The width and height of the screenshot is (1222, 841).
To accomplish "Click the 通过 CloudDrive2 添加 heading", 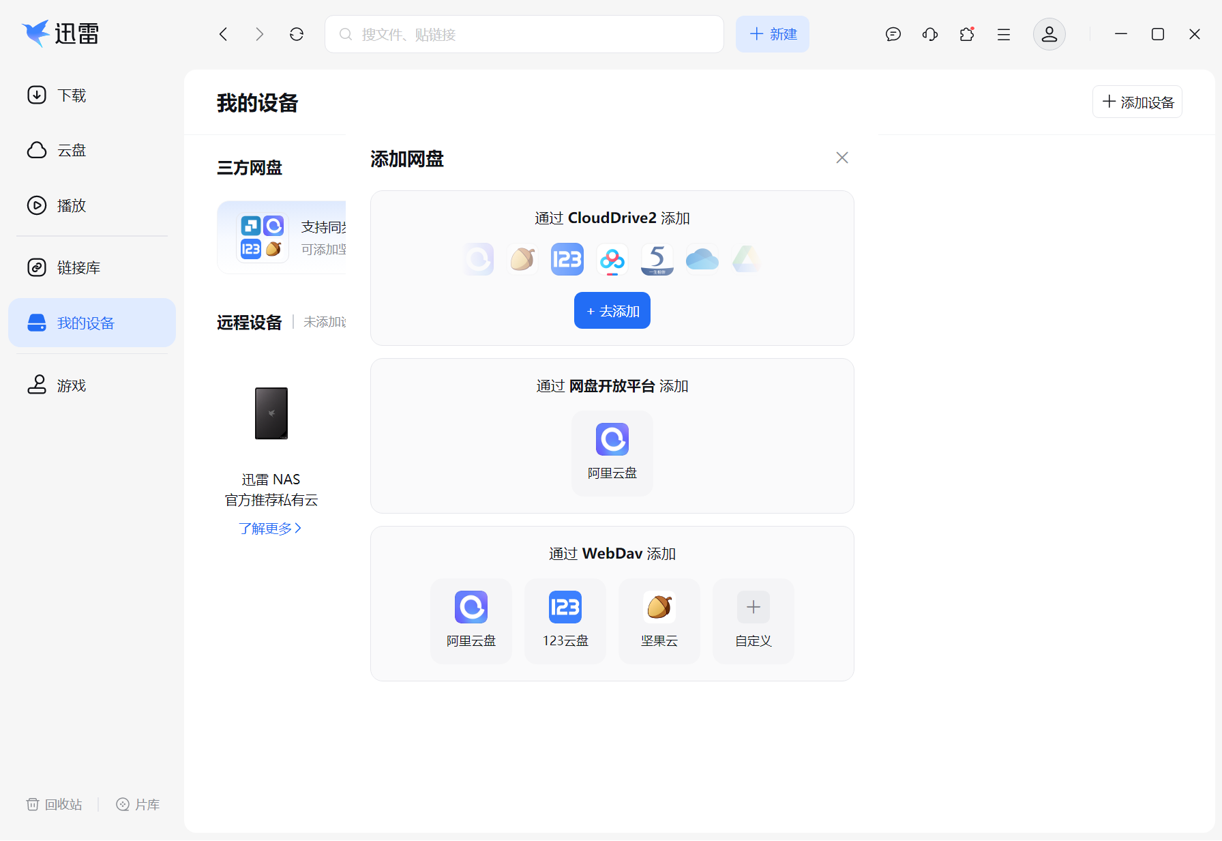I will [x=612, y=218].
